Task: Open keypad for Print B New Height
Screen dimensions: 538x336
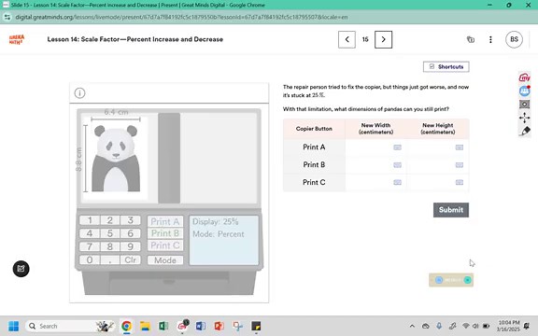Action: pyautogui.click(x=460, y=165)
